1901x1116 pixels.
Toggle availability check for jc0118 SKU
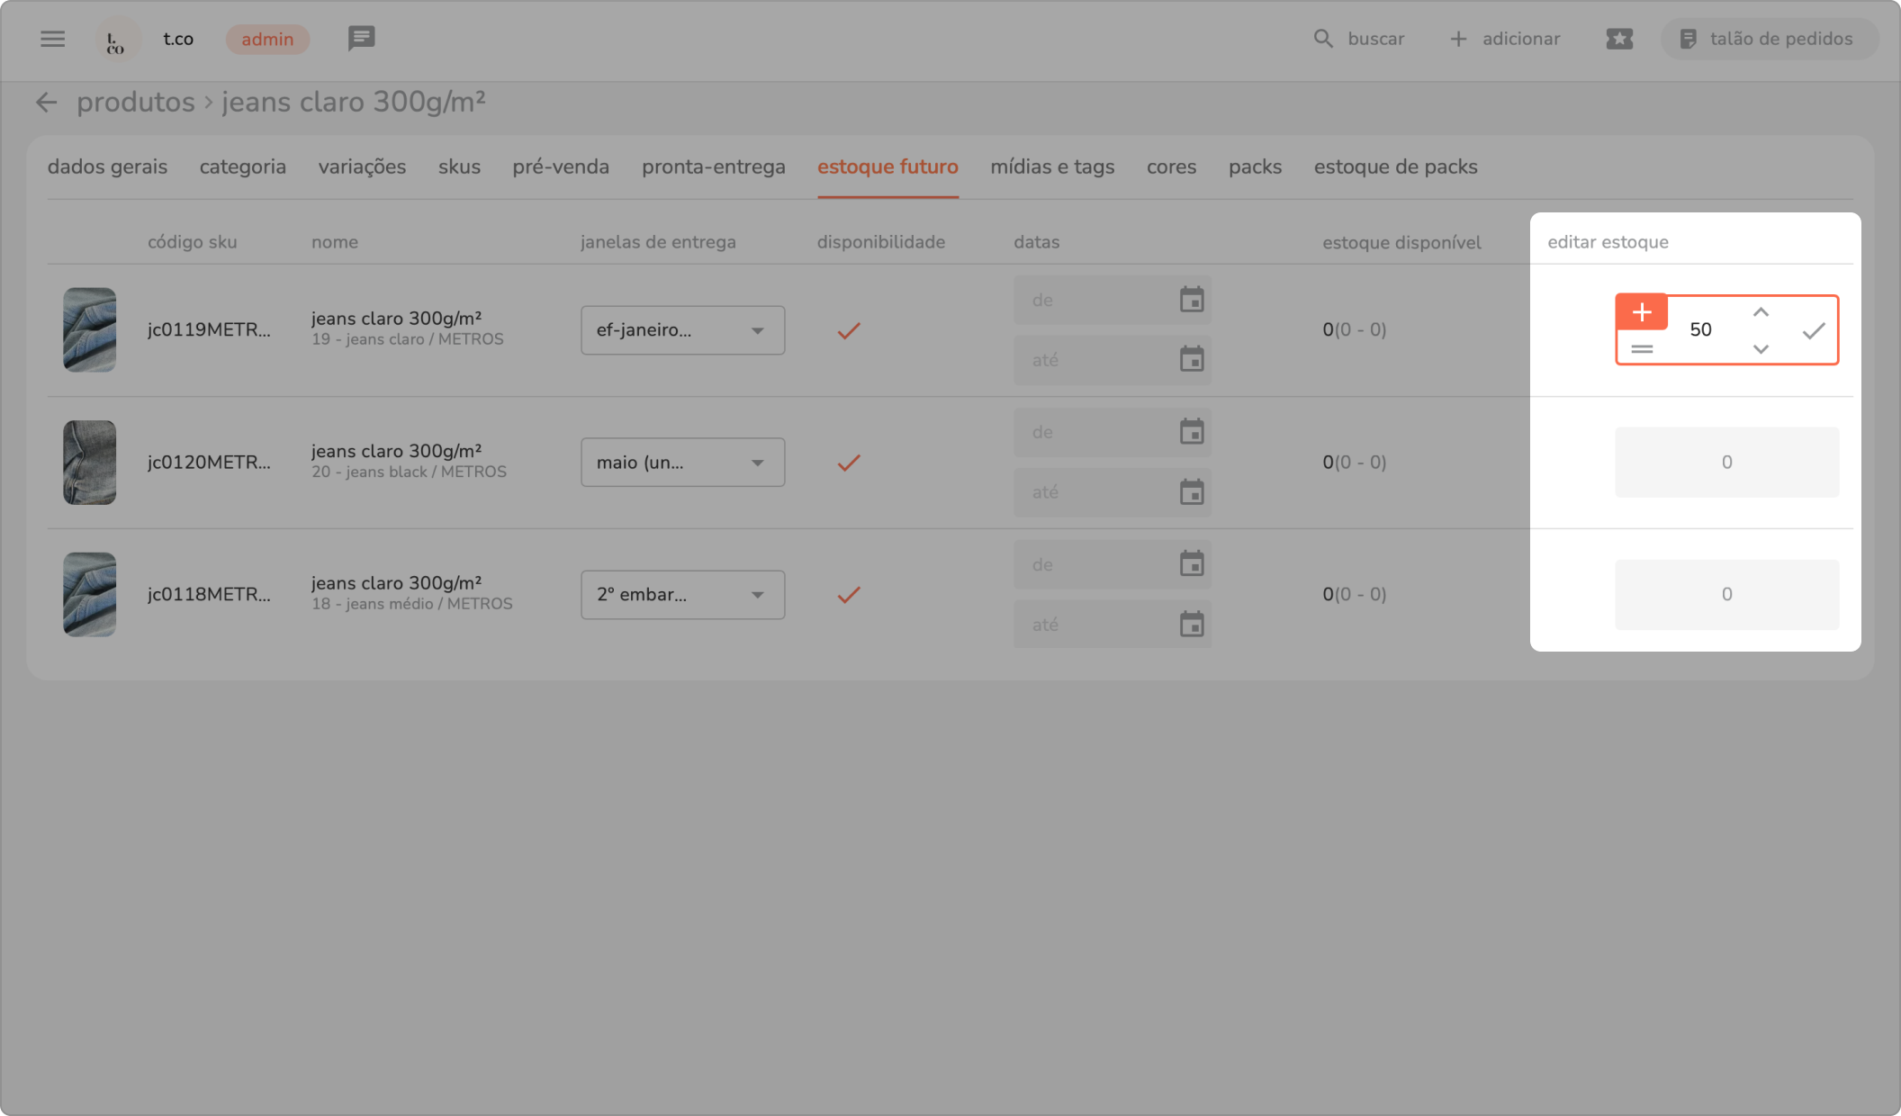click(x=848, y=595)
